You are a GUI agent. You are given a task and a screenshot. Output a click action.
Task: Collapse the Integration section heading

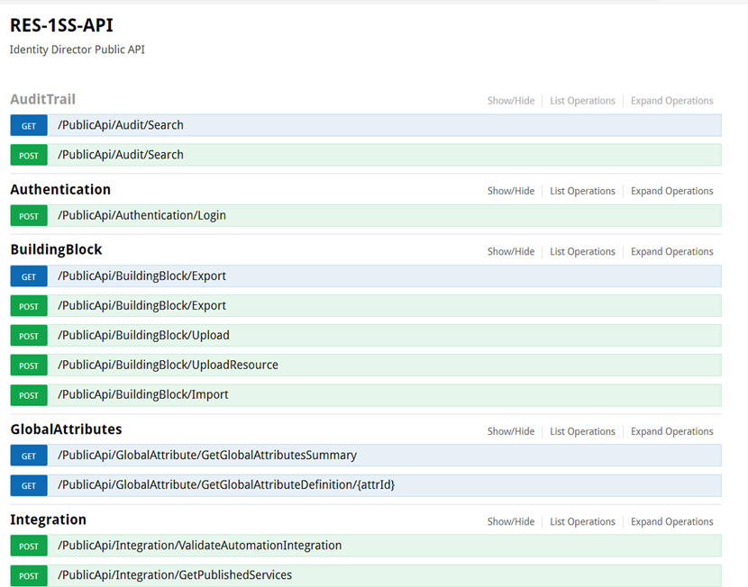pyautogui.click(x=48, y=519)
